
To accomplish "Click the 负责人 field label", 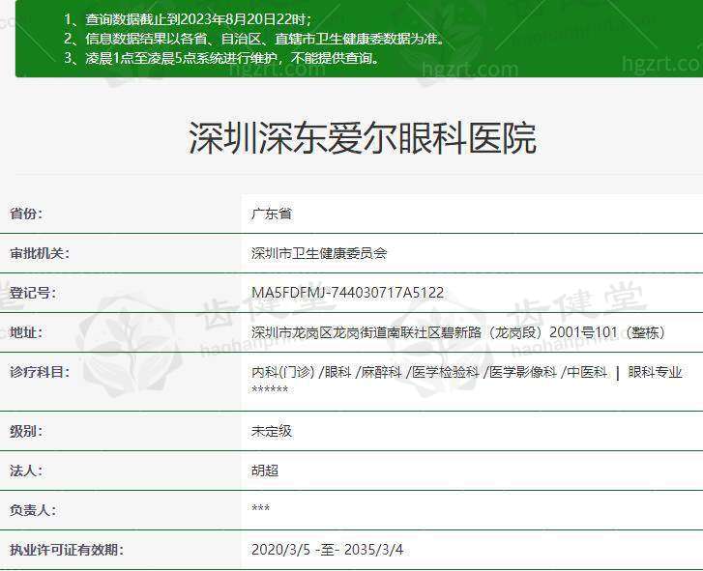I will point(32,510).
